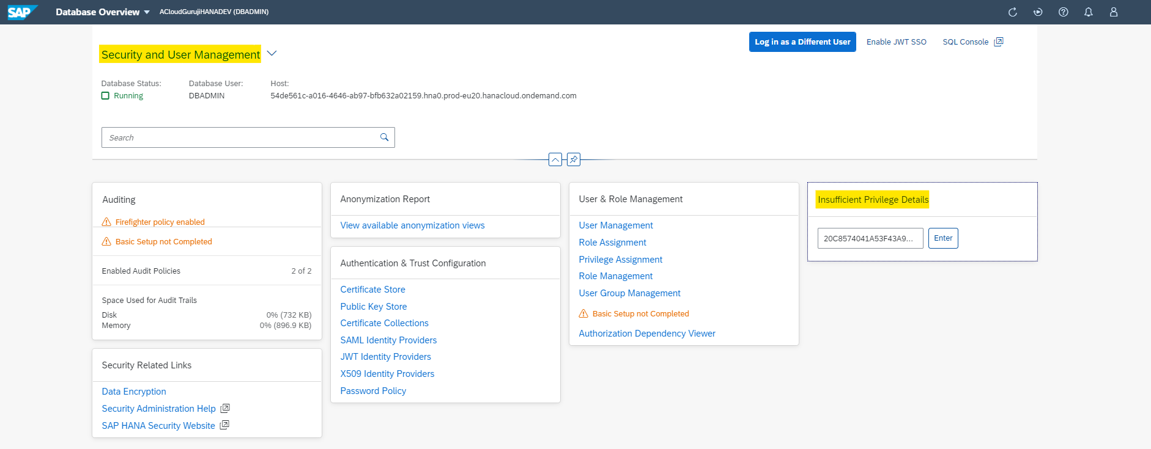This screenshot has height=449, width=1151.
Task: Open the User Management link
Action: pos(615,225)
